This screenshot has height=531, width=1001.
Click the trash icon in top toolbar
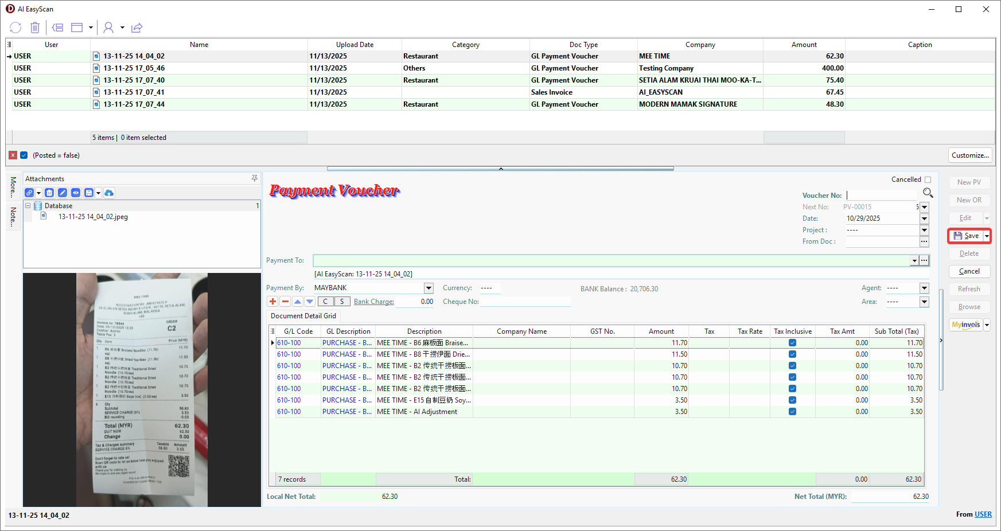coord(35,28)
